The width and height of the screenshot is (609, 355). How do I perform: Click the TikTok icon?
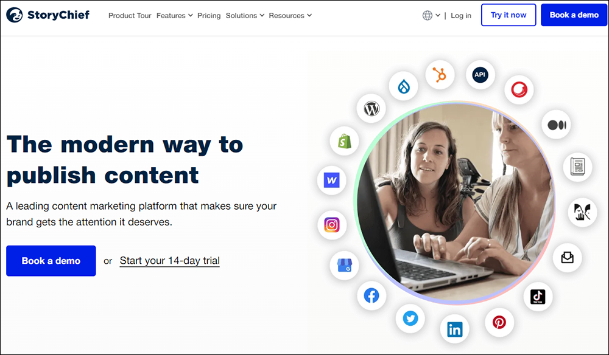point(538,297)
